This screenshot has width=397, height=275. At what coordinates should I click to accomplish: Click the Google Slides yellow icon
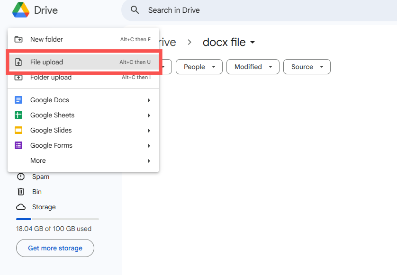19,130
